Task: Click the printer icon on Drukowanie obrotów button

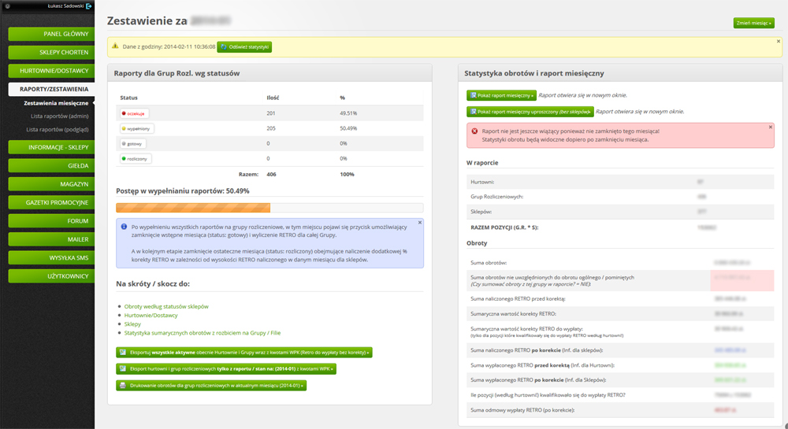Action: [122, 386]
